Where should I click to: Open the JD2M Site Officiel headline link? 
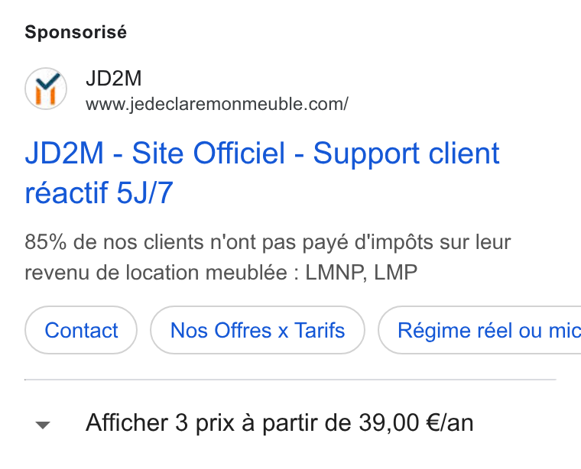(x=262, y=173)
